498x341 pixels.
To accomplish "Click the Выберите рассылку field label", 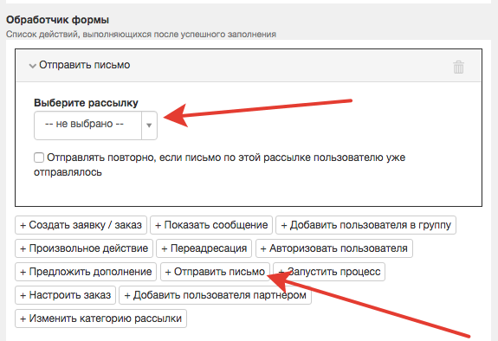I will point(86,103).
